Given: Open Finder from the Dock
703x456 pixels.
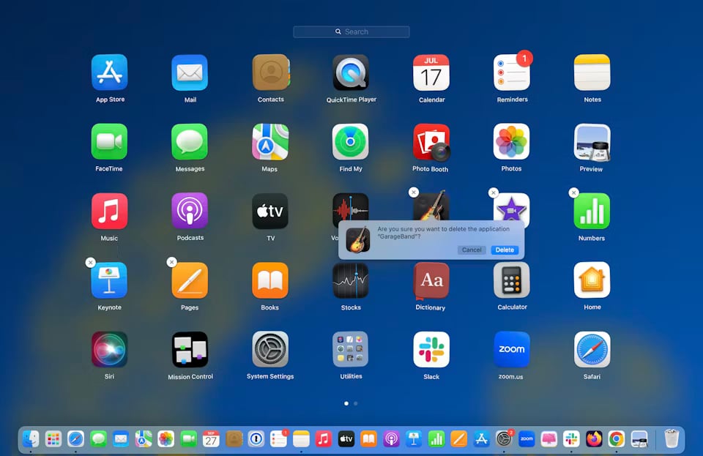Looking at the screenshot, I should pos(31,438).
